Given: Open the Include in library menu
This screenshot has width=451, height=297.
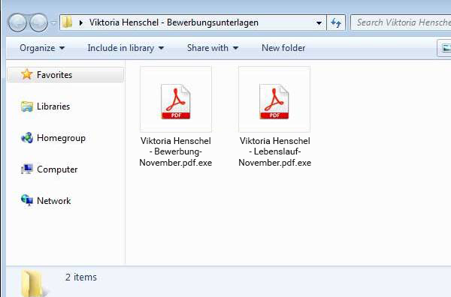Looking at the screenshot, I should (x=126, y=48).
